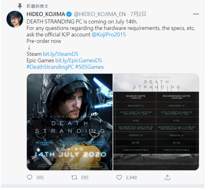Like the tweet with heart icon

(x=119, y=178)
